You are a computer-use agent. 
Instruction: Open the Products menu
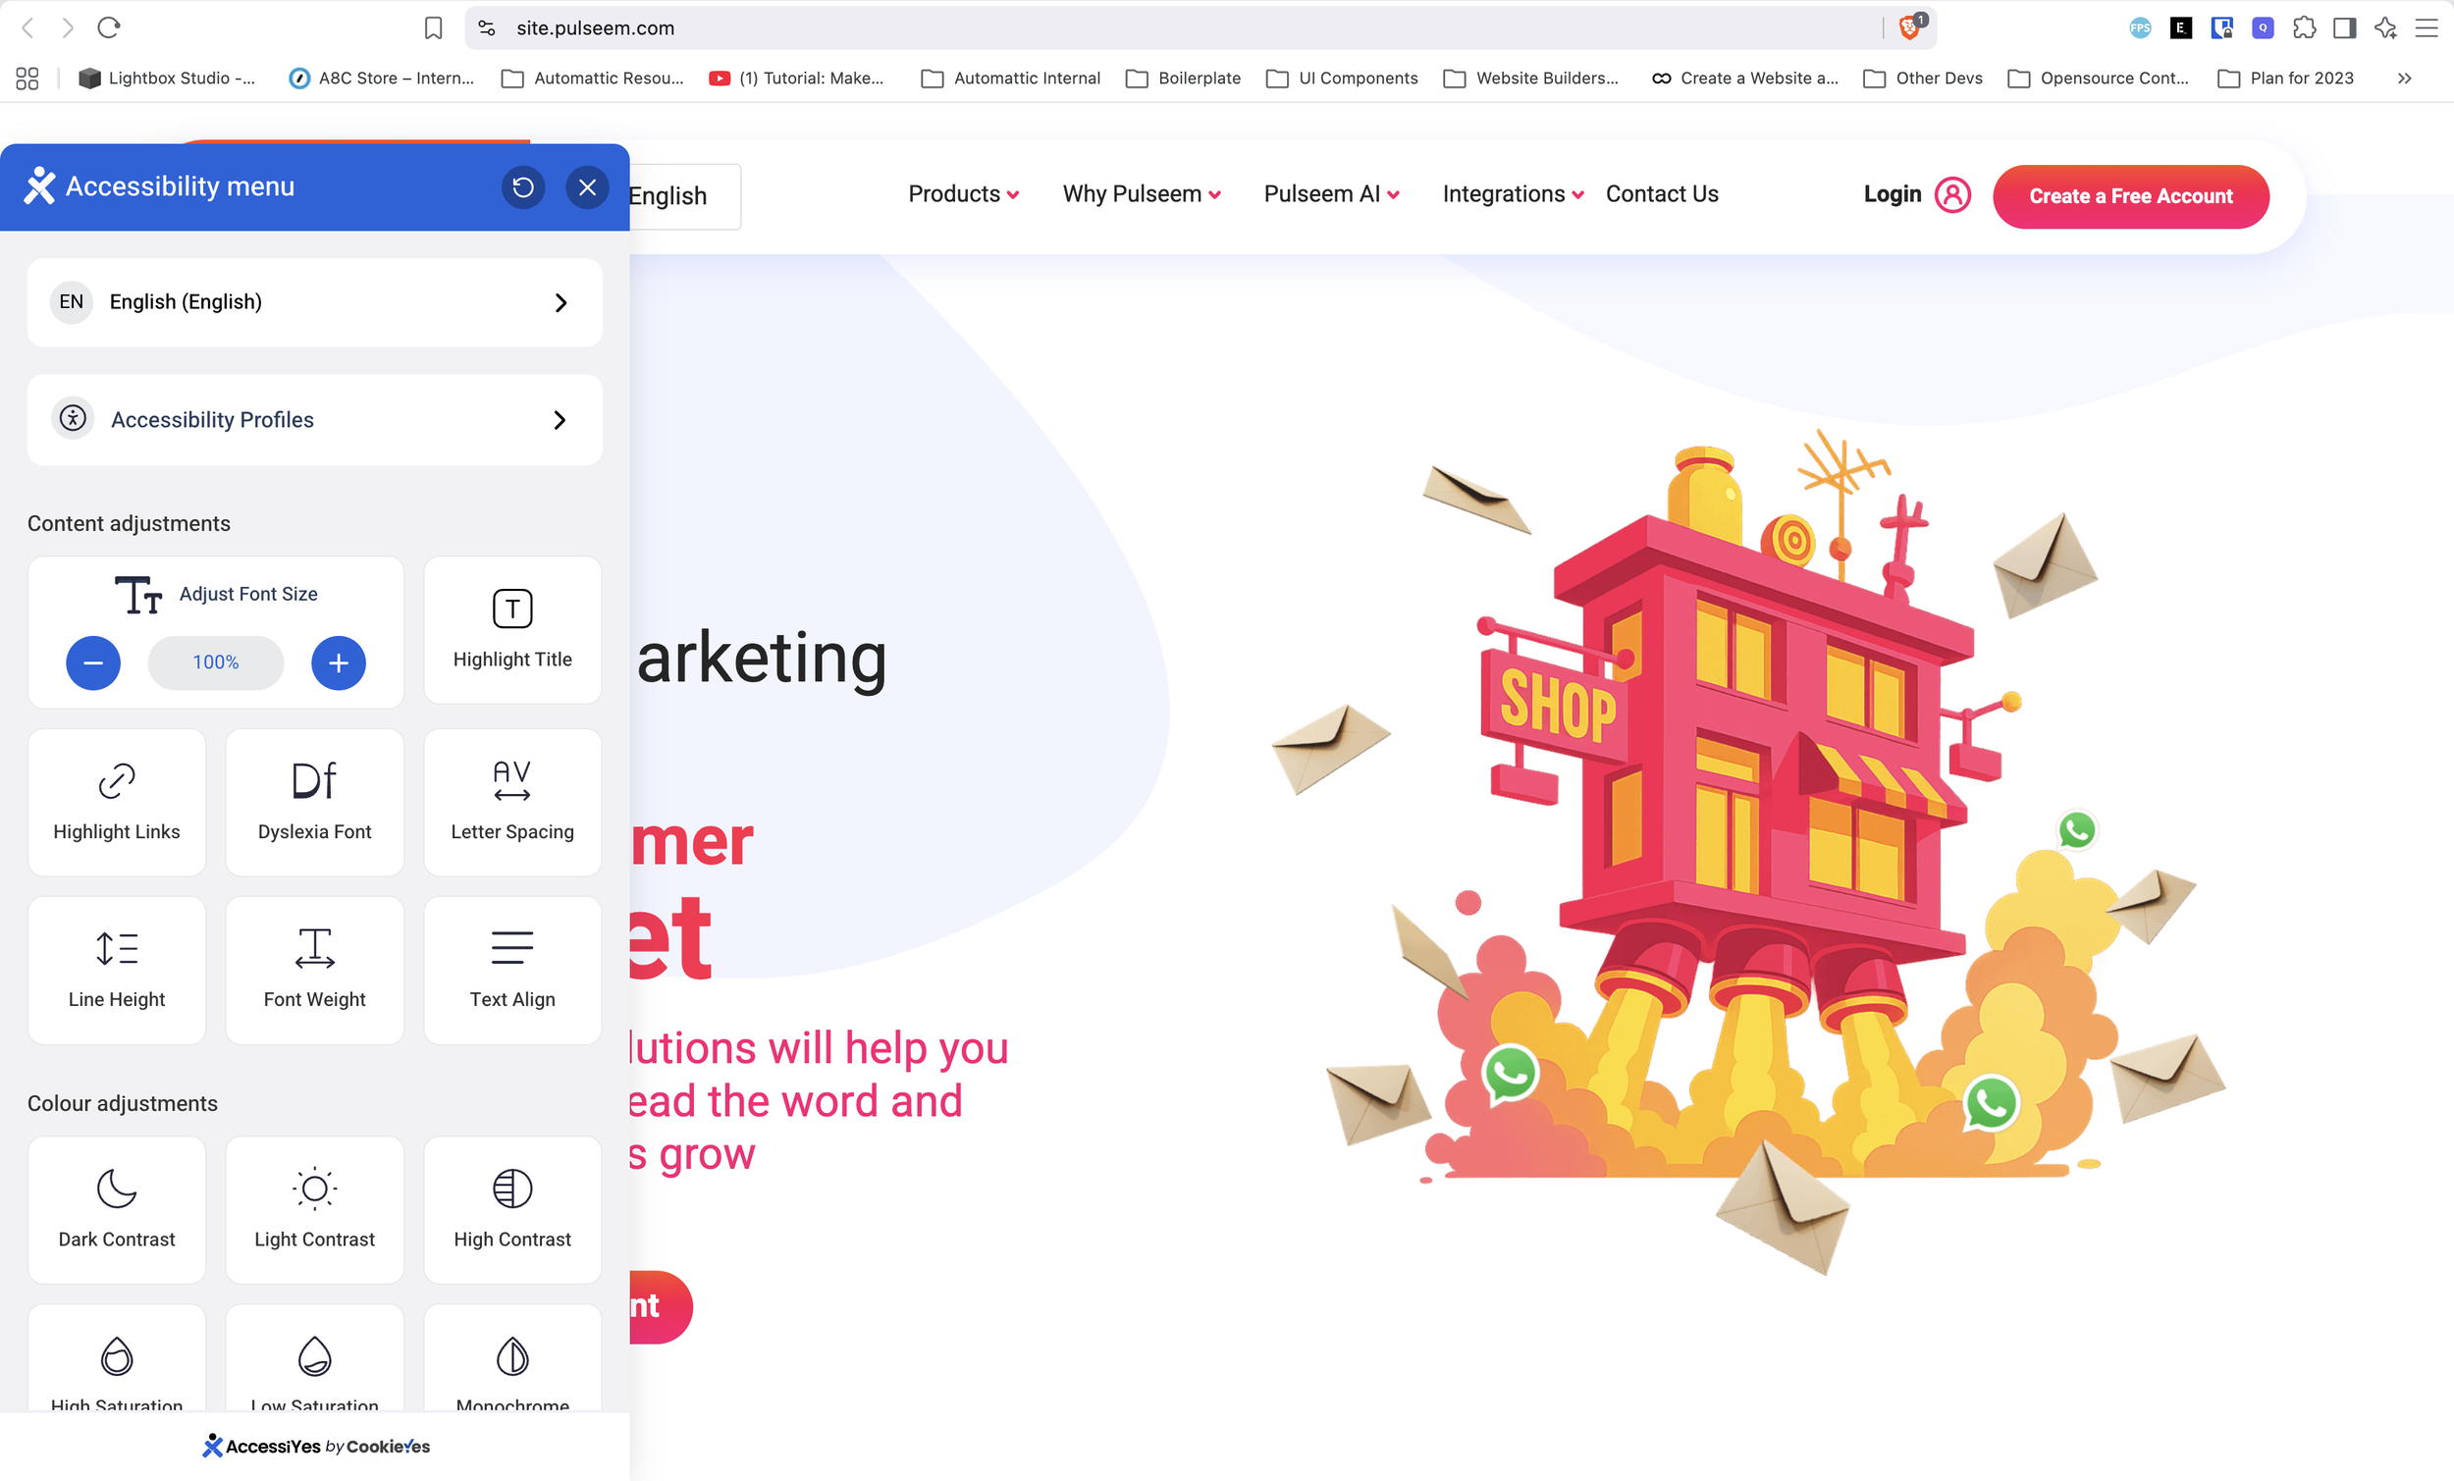coord(963,194)
